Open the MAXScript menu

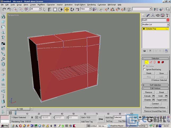(x=112, y=5)
